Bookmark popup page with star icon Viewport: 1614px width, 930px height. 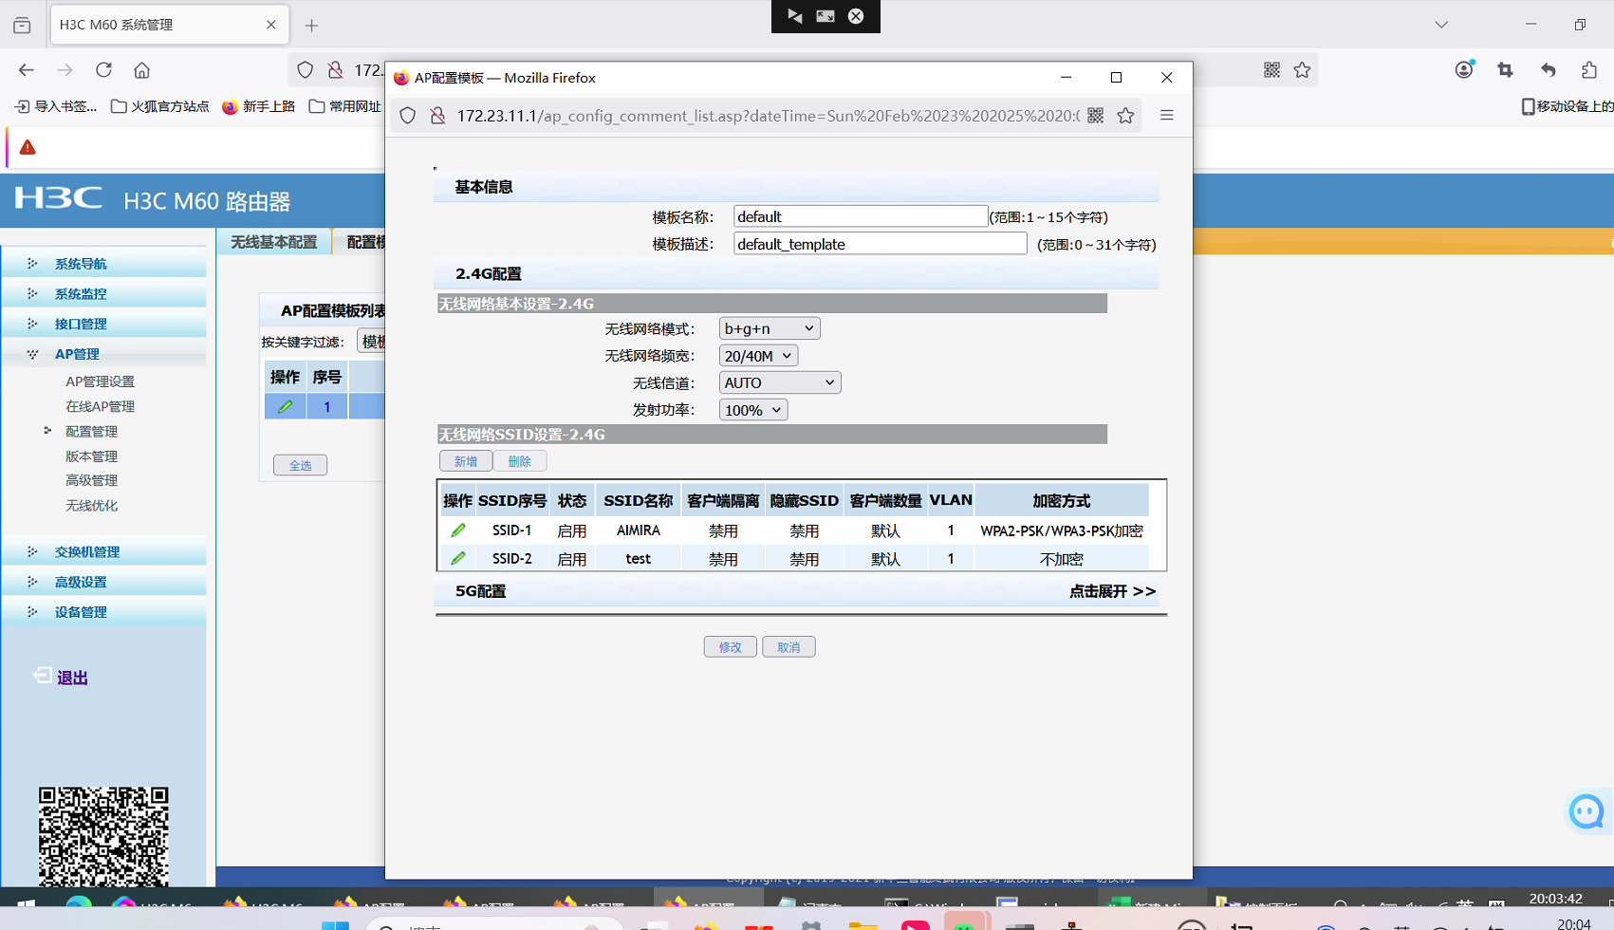click(1125, 116)
